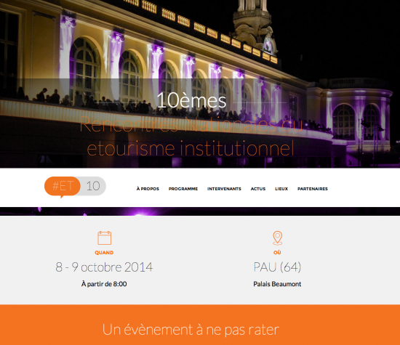Click the orange calendar icon

pyautogui.click(x=104, y=238)
